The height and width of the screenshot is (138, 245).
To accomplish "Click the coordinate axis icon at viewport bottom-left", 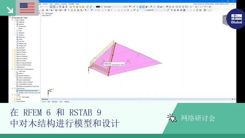I will pos(50,92).
